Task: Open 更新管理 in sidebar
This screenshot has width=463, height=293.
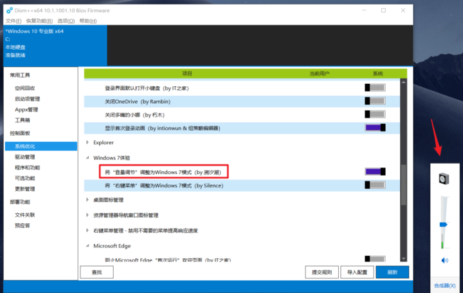Action: tap(25, 189)
